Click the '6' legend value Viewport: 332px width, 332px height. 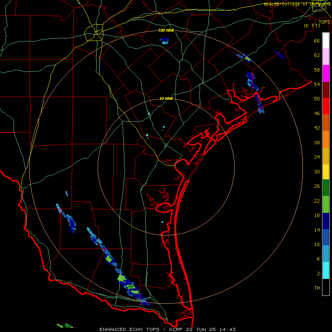[x=318, y=259]
